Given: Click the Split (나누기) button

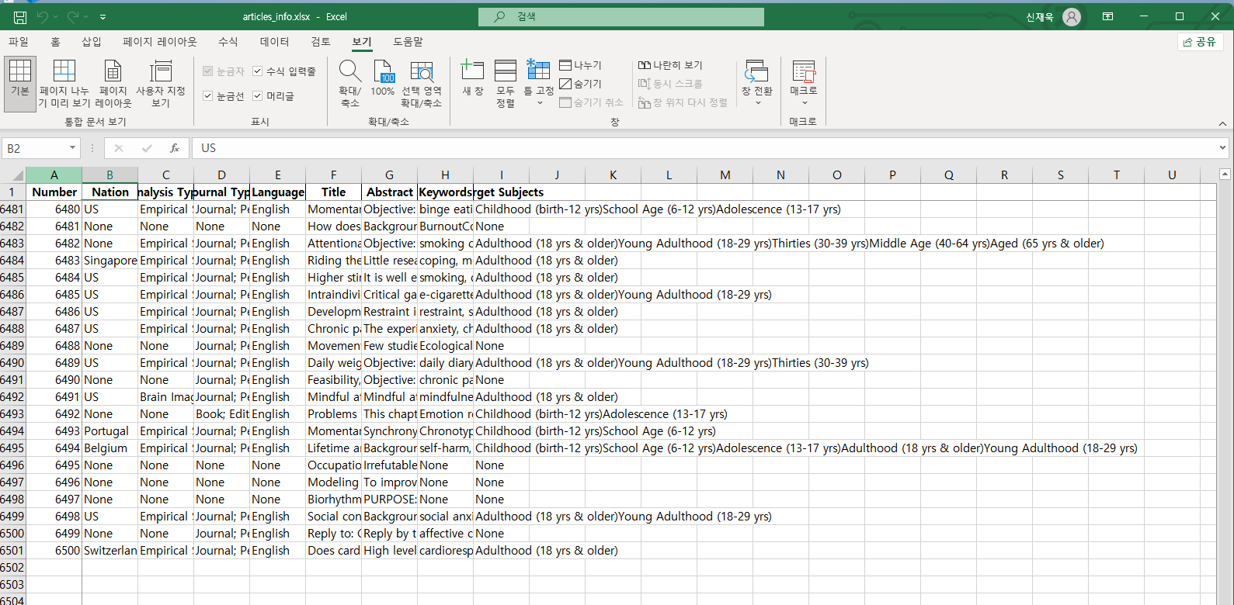Looking at the screenshot, I should tap(581, 65).
